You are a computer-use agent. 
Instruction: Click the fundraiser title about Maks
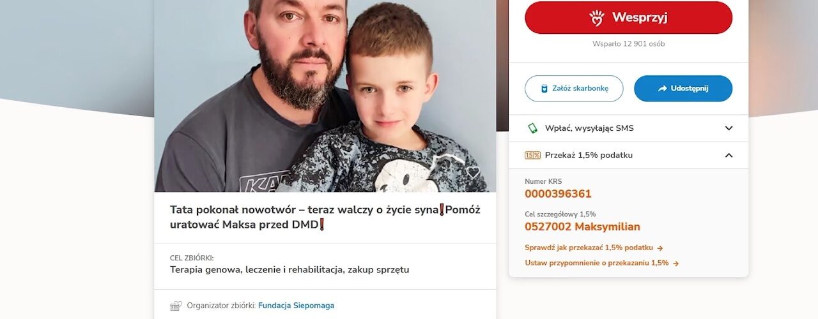[x=325, y=218]
